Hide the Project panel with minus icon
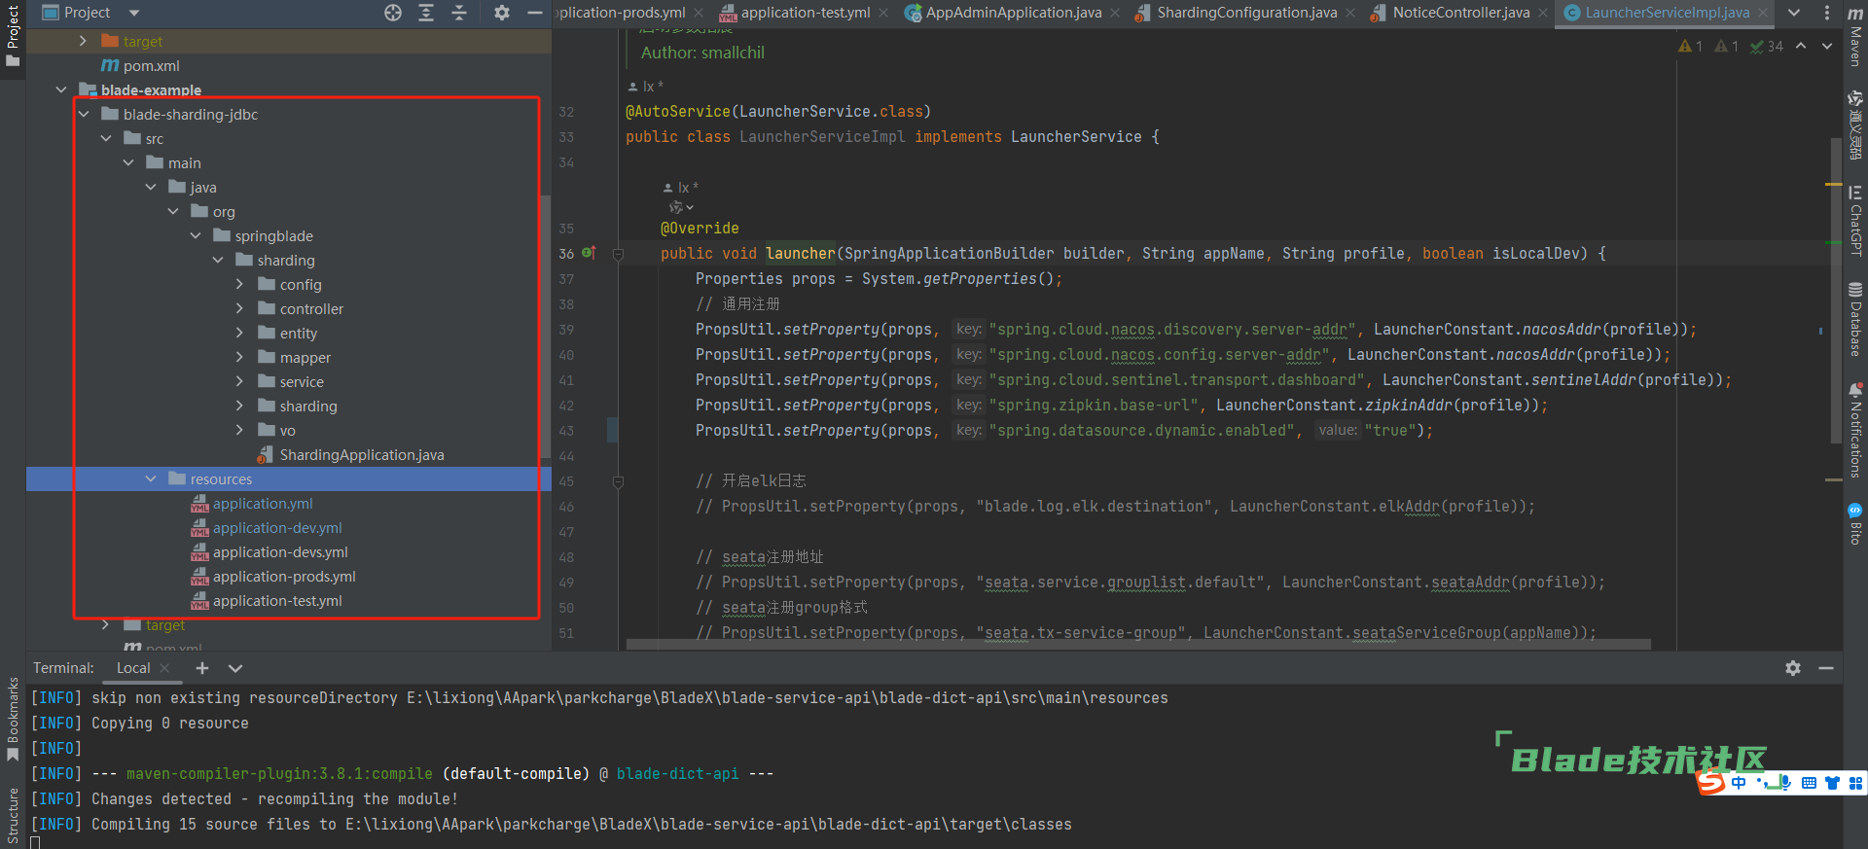This screenshot has height=849, width=1868. coord(534,13)
